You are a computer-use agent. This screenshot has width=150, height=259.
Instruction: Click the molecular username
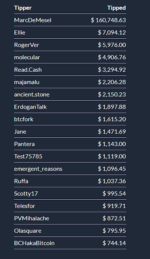[x=27, y=57]
